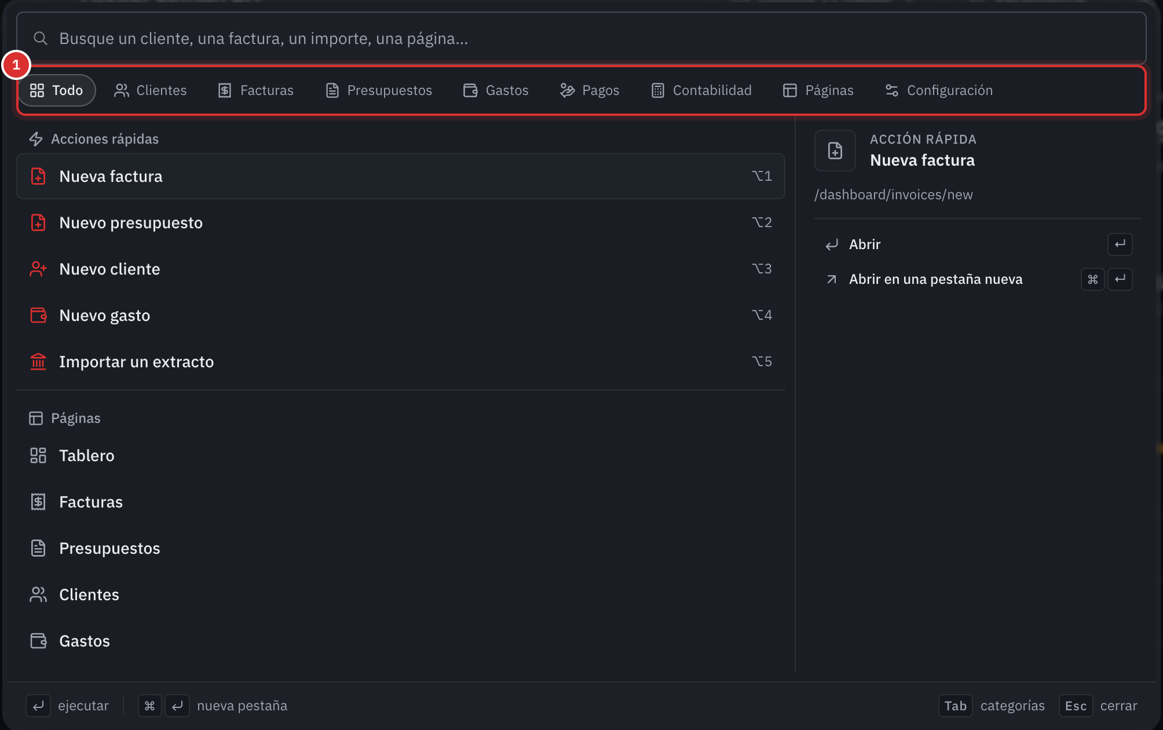
Task: Choose Importar un extracto
Action: click(401, 362)
